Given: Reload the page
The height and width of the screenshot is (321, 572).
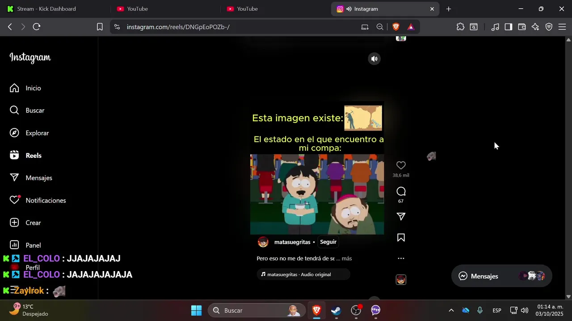Looking at the screenshot, I should point(37,27).
